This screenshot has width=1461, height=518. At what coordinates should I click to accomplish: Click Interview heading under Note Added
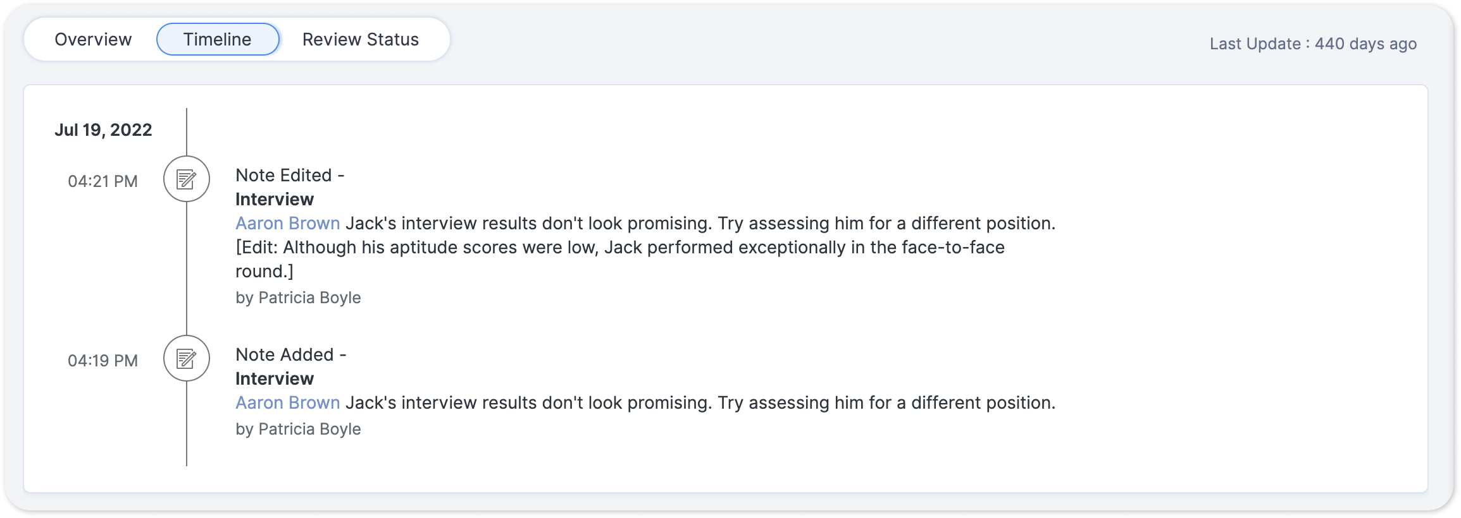[x=274, y=379]
